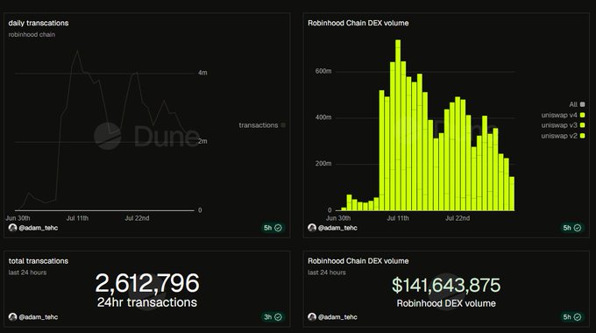Image resolution: width=596 pixels, height=333 pixels.
Task: Click the 'total transactions' panel title
Action: [x=39, y=261]
